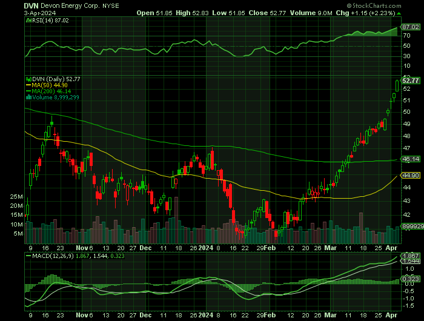Click the green MA(200) legend marker
The height and width of the screenshot is (321, 424).
tap(27, 91)
